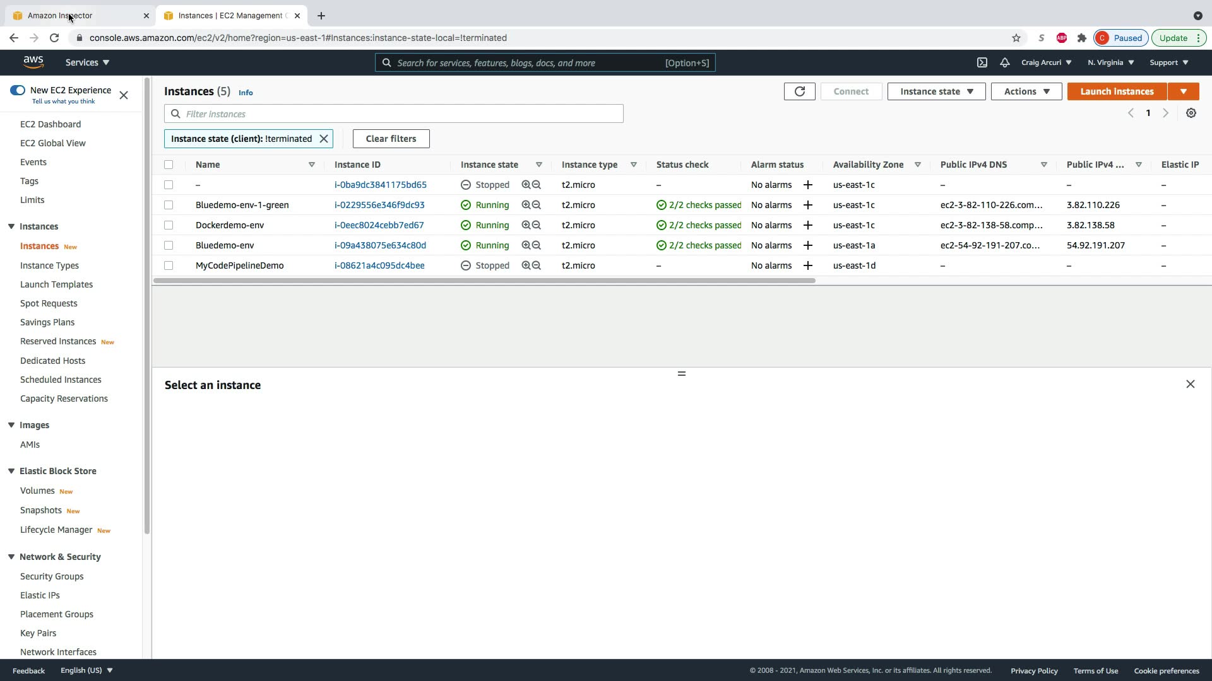Image resolution: width=1212 pixels, height=681 pixels.
Task: Open the CloudShell terminal icon
Action: coord(982,62)
